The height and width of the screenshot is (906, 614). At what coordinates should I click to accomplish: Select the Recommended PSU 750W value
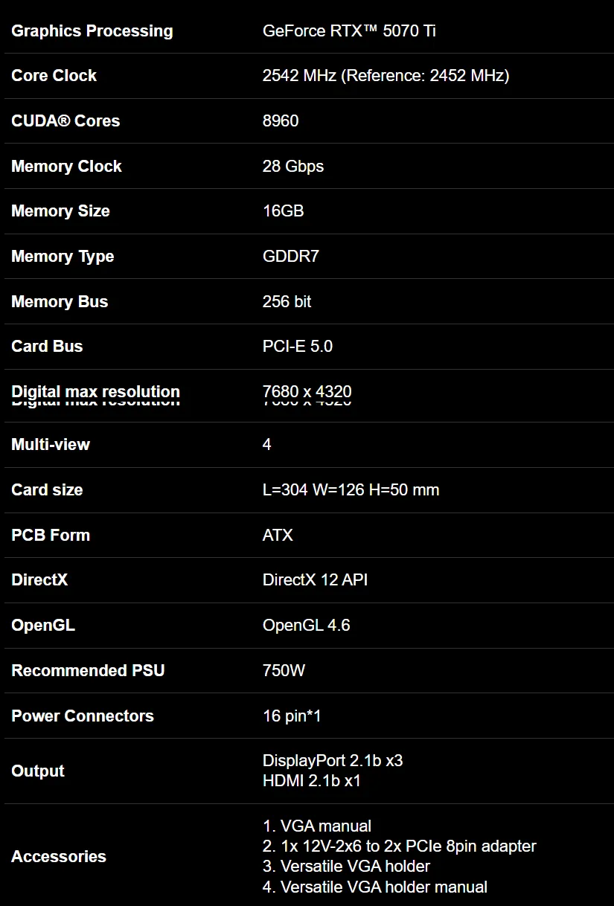click(284, 671)
